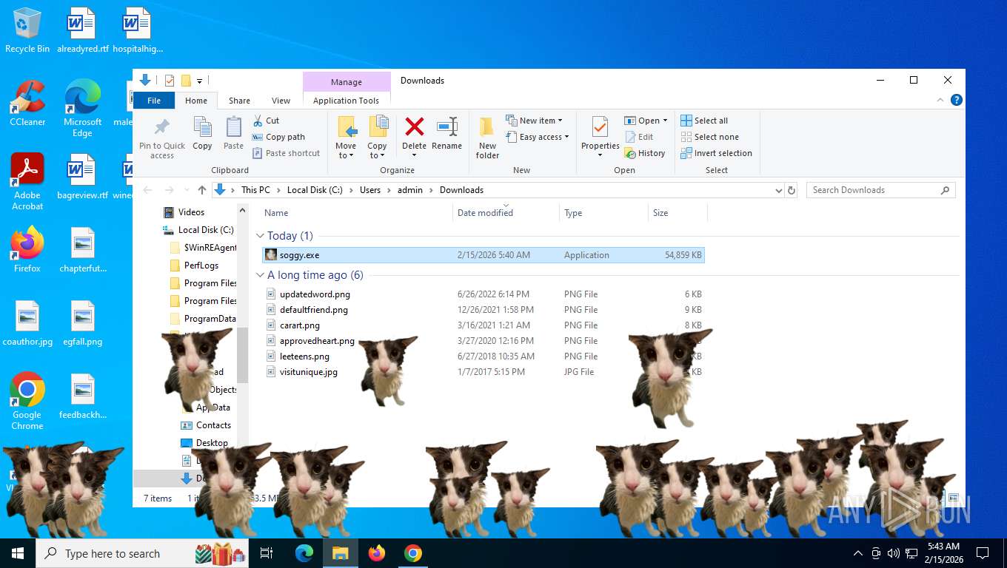1007x568 pixels.
Task: Click 'Local Disk (C:)' in the breadcrumb
Action: [x=315, y=190]
